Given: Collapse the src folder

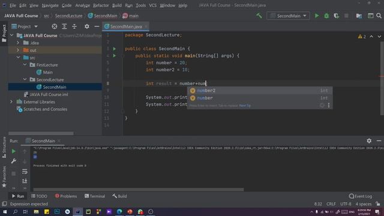Looking at the screenshot, I should click(18, 58).
